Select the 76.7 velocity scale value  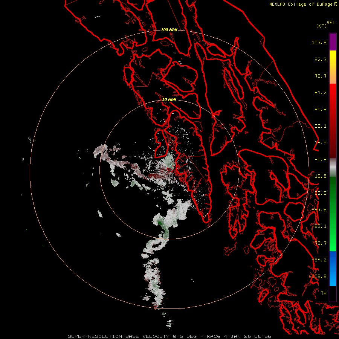[x=321, y=76]
